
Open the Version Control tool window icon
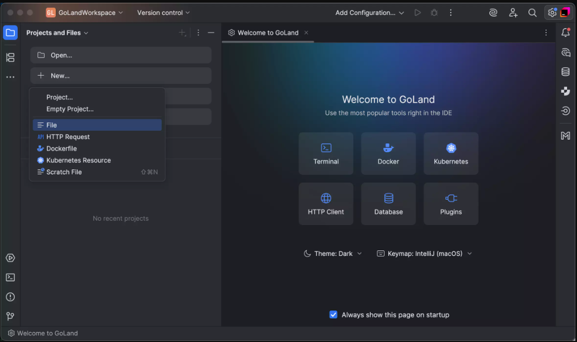(10, 316)
